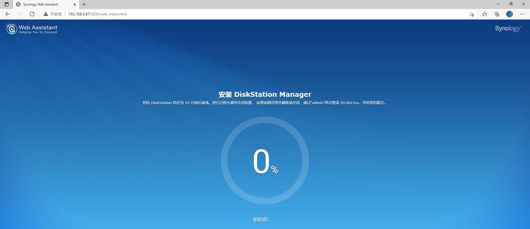Open the tab actions menu icon
The width and height of the screenshot is (530, 229).
(6, 5)
